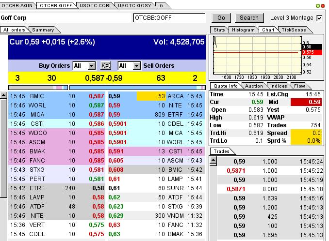329x241 pixels.
Task: Click the ARCA sell order of 53
Action: (x=156, y=96)
